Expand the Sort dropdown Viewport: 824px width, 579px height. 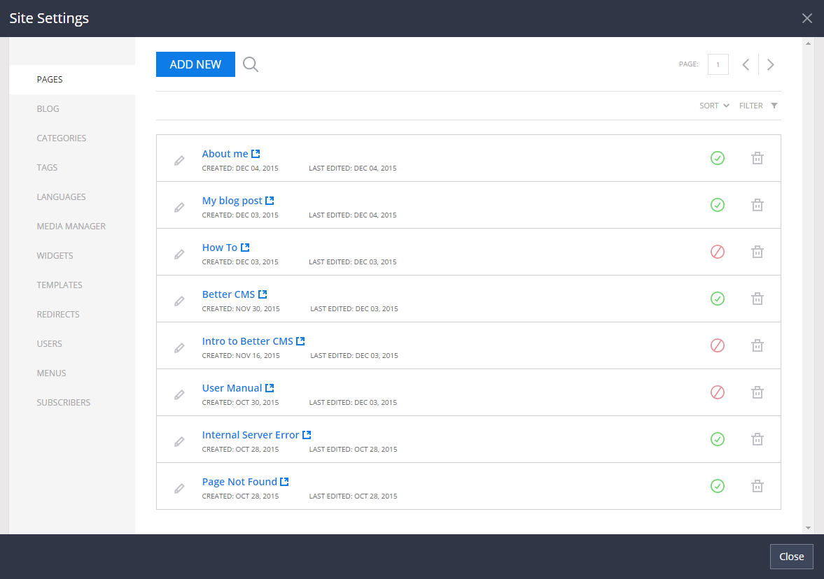coord(714,106)
